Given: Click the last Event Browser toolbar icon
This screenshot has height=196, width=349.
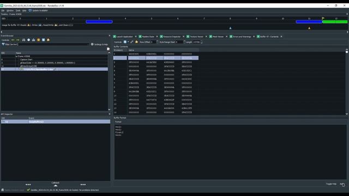Looking at the screenshot, I should 49,40.
